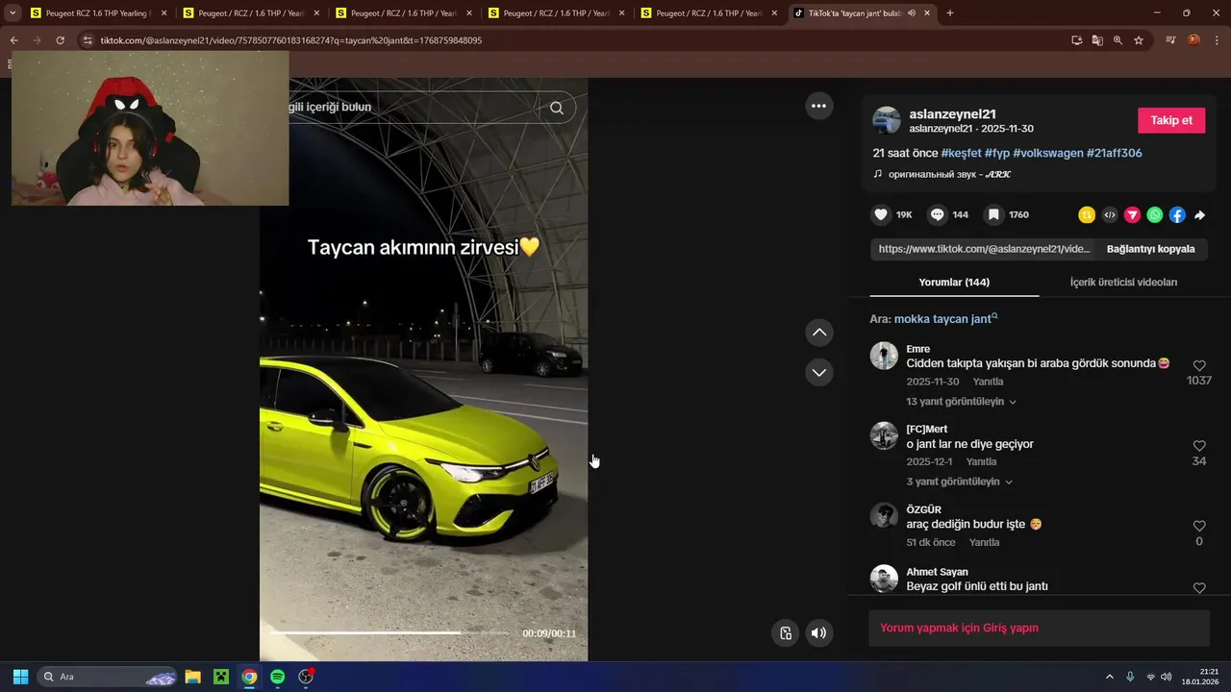The image size is (1231, 692).
Task: Open Google Translate page icon
Action: tap(1097, 40)
